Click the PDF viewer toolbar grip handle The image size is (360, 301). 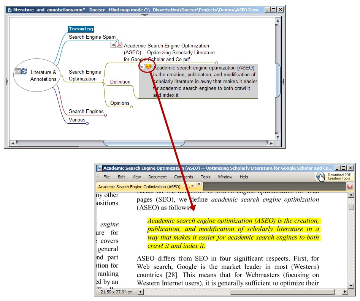98,177
